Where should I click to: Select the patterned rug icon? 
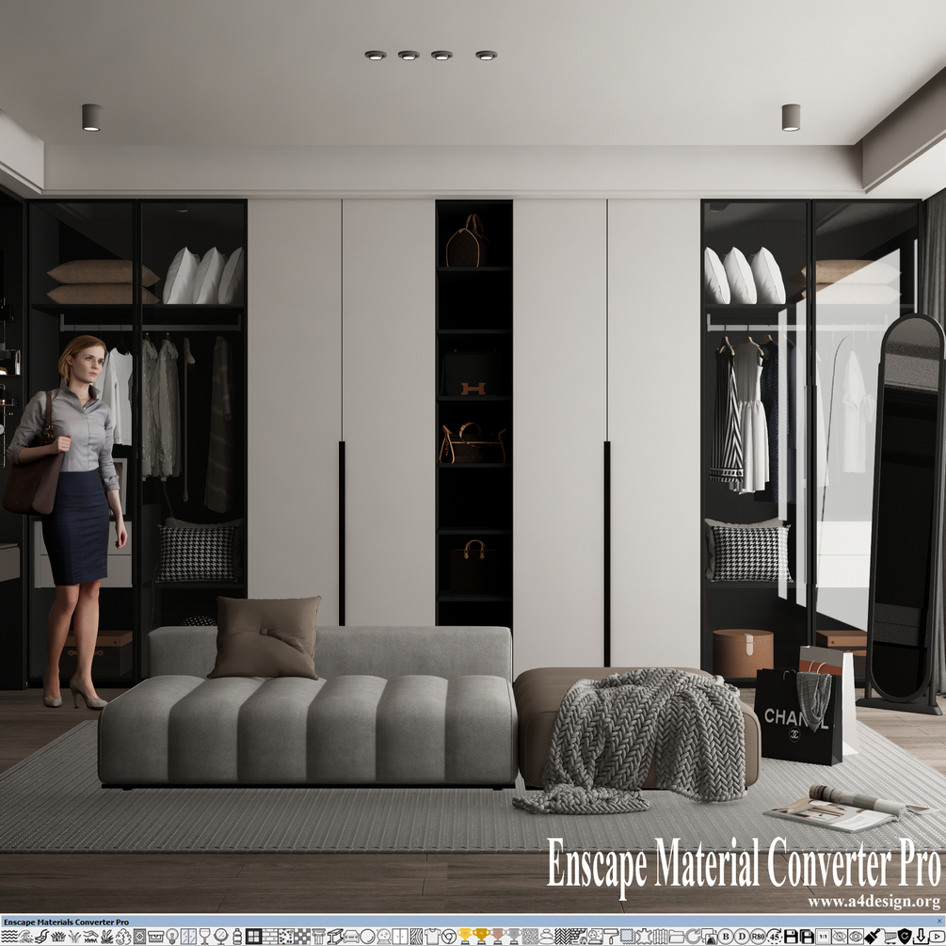139,937
